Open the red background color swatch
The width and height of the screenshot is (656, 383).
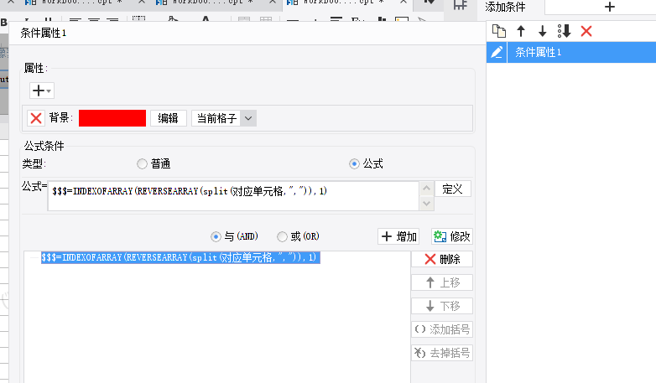pos(112,118)
